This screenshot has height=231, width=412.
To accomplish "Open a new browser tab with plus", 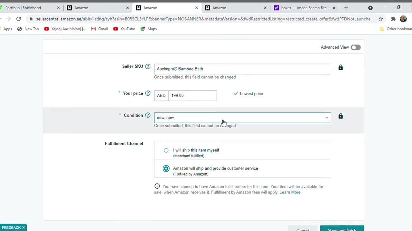I will coord(346,8).
